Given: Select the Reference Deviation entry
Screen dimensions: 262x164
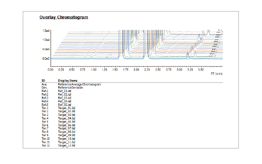Looking at the screenshot, I should pyautogui.click(x=71, y=88).
